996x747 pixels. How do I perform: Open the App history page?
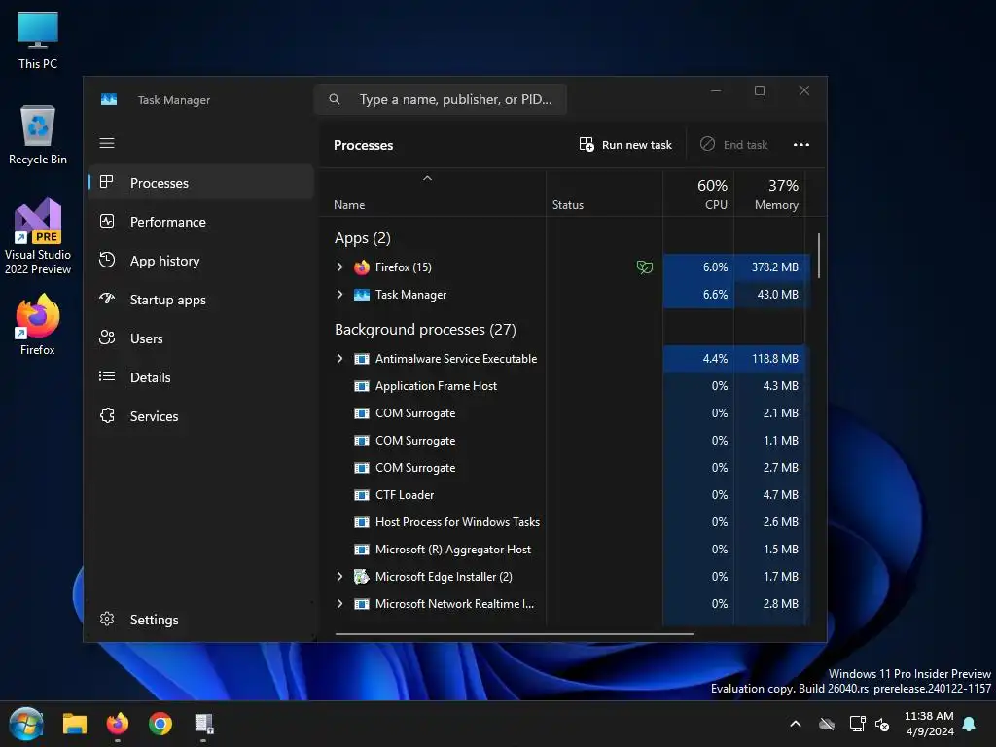coord(200,261)
